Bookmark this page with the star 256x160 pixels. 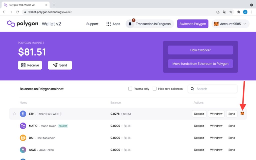(231, 12)
